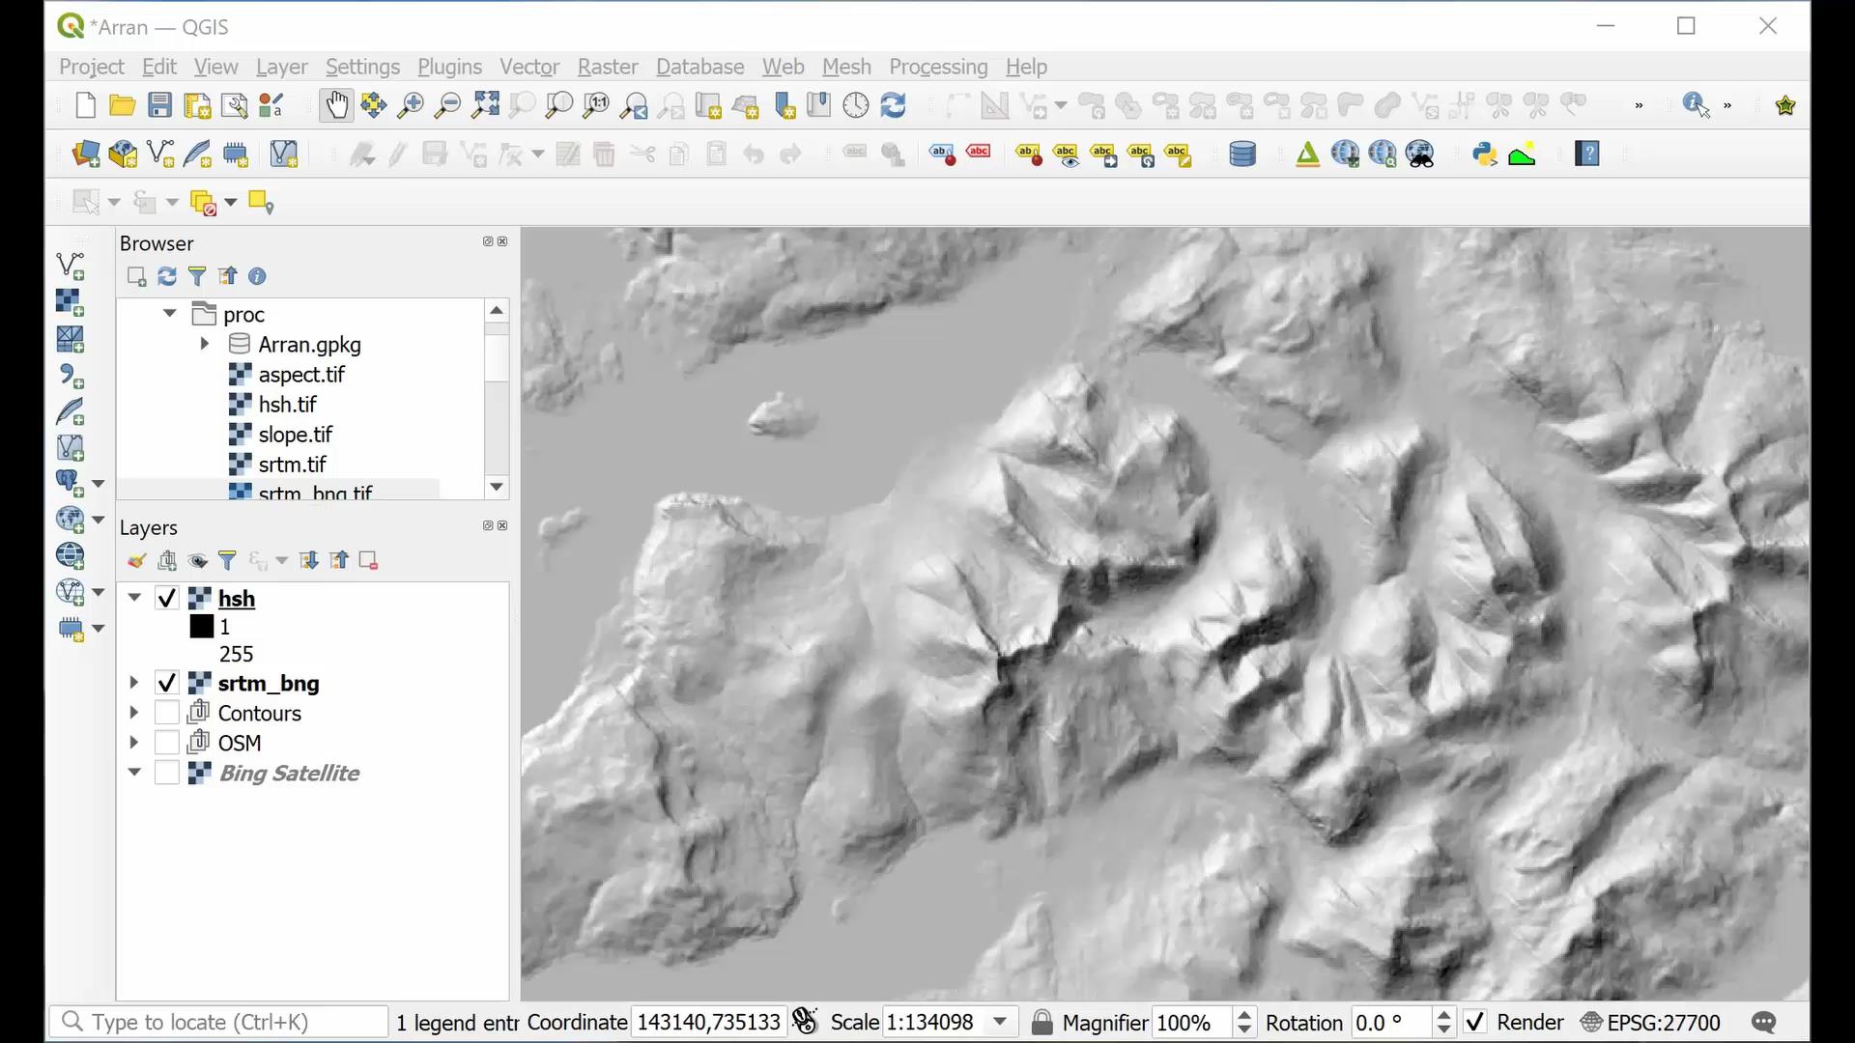Open the Raster menu
This screenshot has height=1043, width=1855.
[607, 67]
